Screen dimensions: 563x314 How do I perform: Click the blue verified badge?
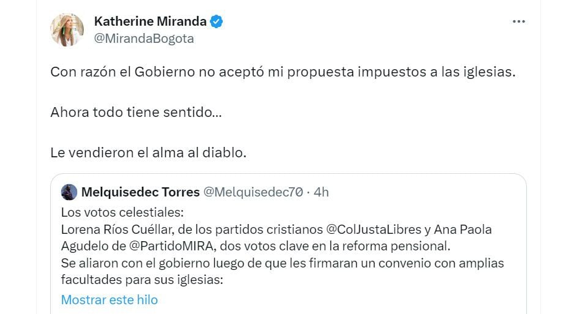coord(217,21)
